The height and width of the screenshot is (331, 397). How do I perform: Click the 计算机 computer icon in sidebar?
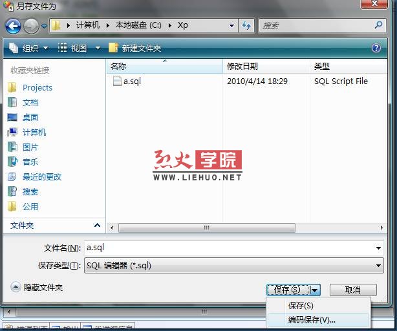(x=12, y=132)
